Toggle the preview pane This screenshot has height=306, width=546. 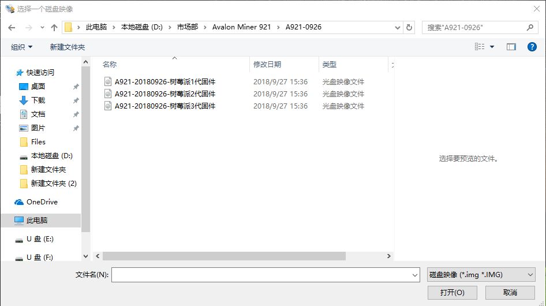511,47
